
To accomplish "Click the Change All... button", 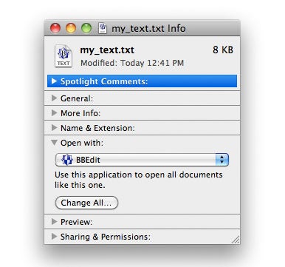I will (86, 203).
